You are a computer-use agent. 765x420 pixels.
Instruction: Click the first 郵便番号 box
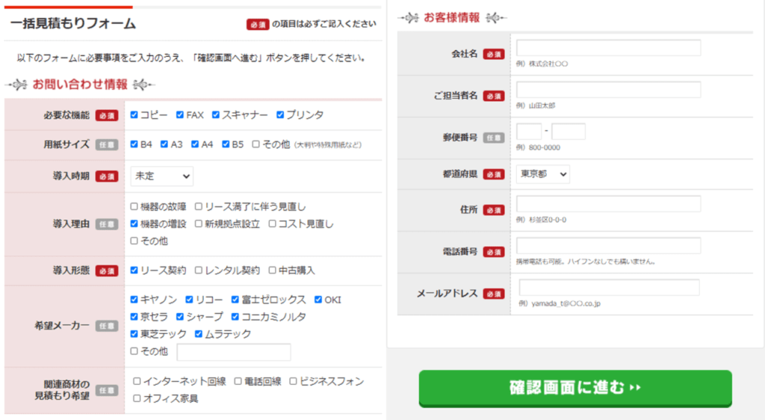(528, 132)
